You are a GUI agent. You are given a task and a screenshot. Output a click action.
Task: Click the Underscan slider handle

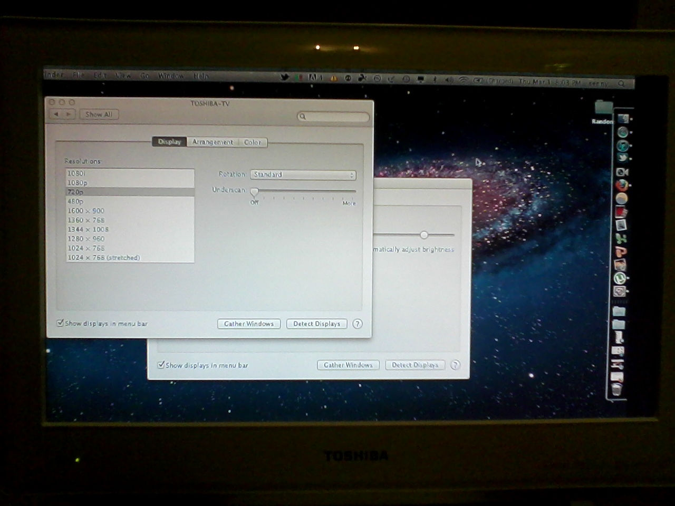[254, 192]
